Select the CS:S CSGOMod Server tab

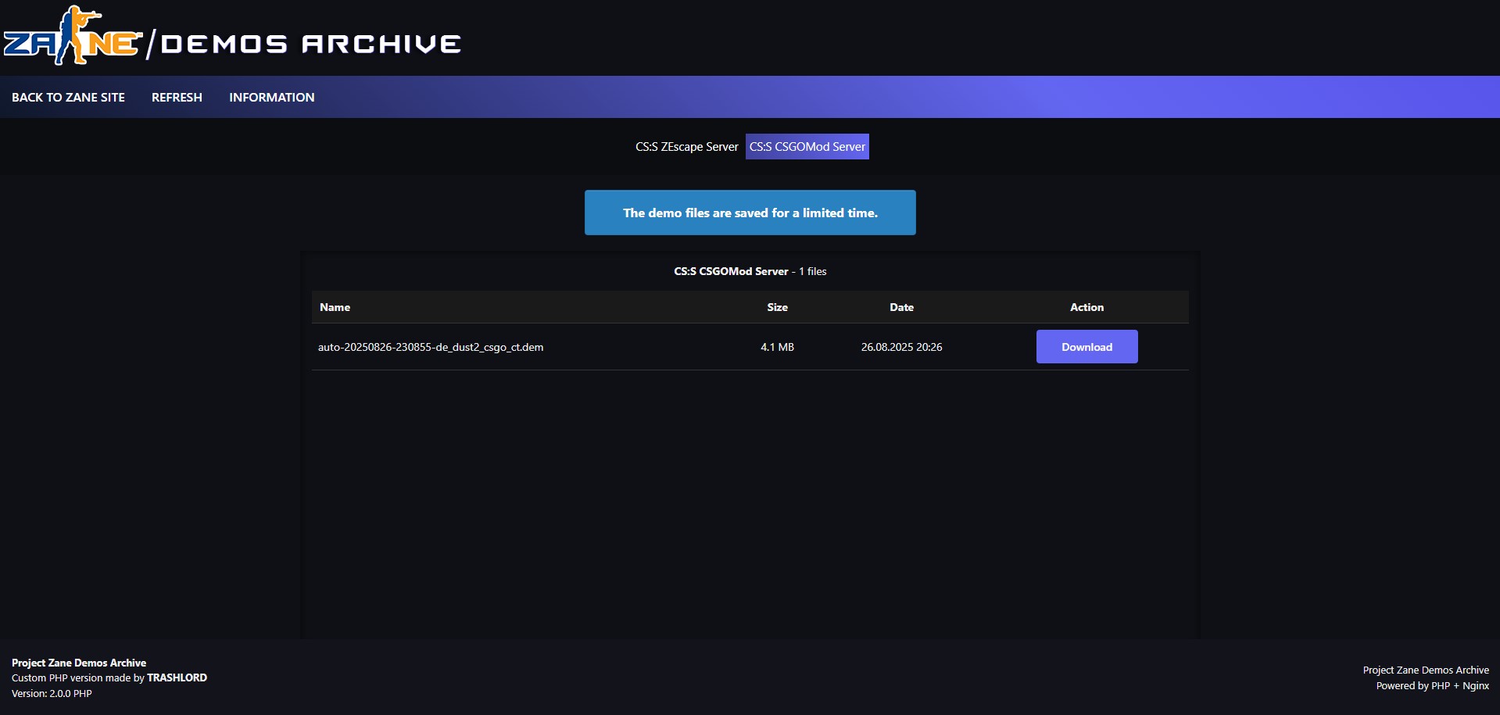pos(807,147)
